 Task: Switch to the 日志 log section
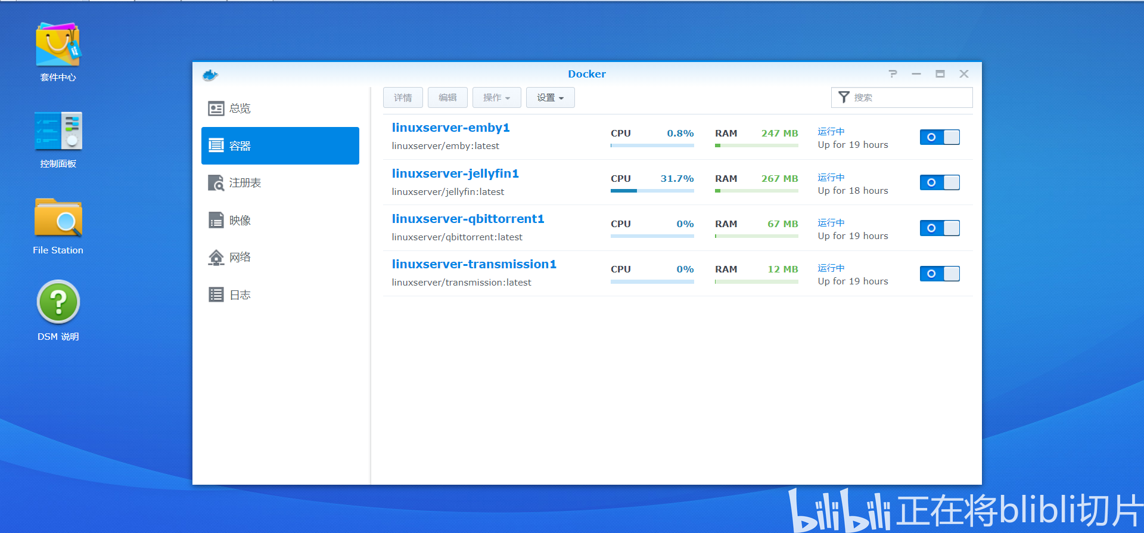(x=280, y=295)
